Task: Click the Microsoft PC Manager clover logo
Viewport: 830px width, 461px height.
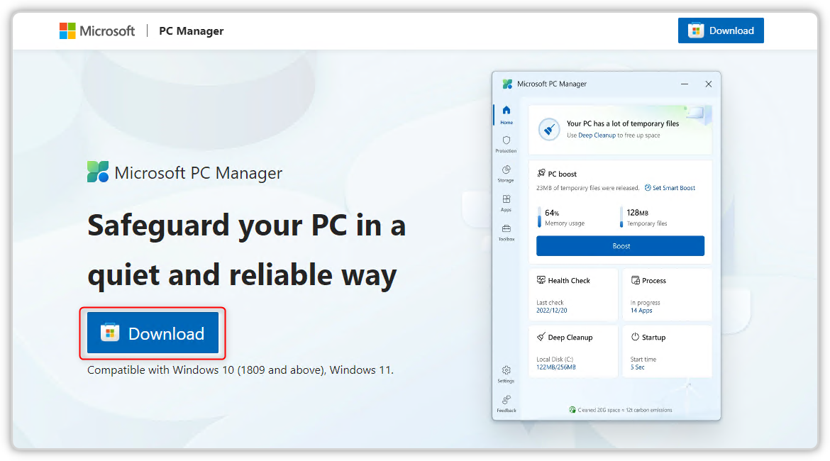Action: coord(98,172)
